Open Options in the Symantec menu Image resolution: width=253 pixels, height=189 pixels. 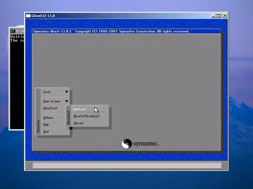pos(48,117)
